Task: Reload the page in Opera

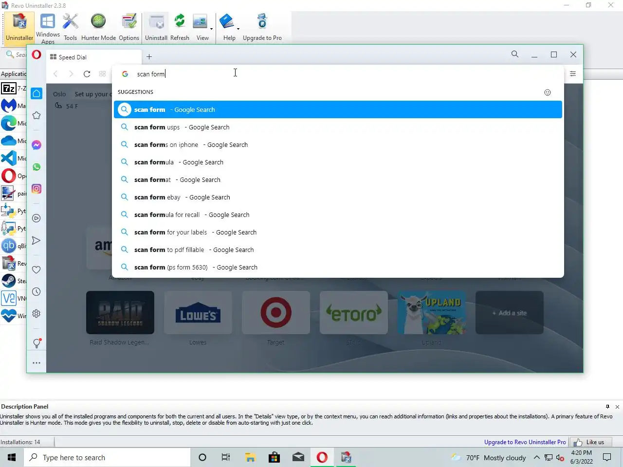Action: pyautogui.click(x=87, y=74)
